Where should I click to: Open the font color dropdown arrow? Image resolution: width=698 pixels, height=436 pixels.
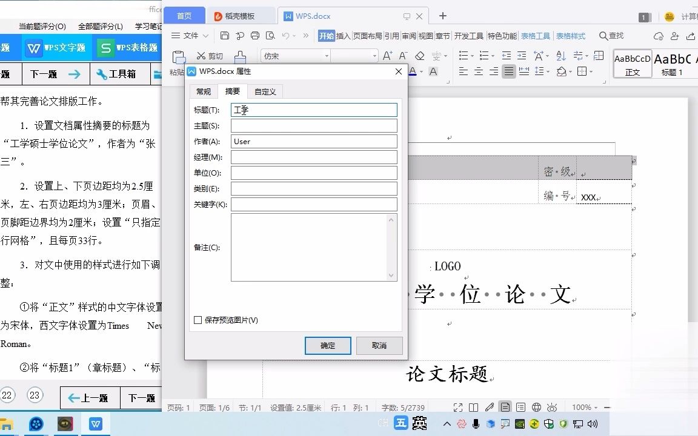coord(421,71)
